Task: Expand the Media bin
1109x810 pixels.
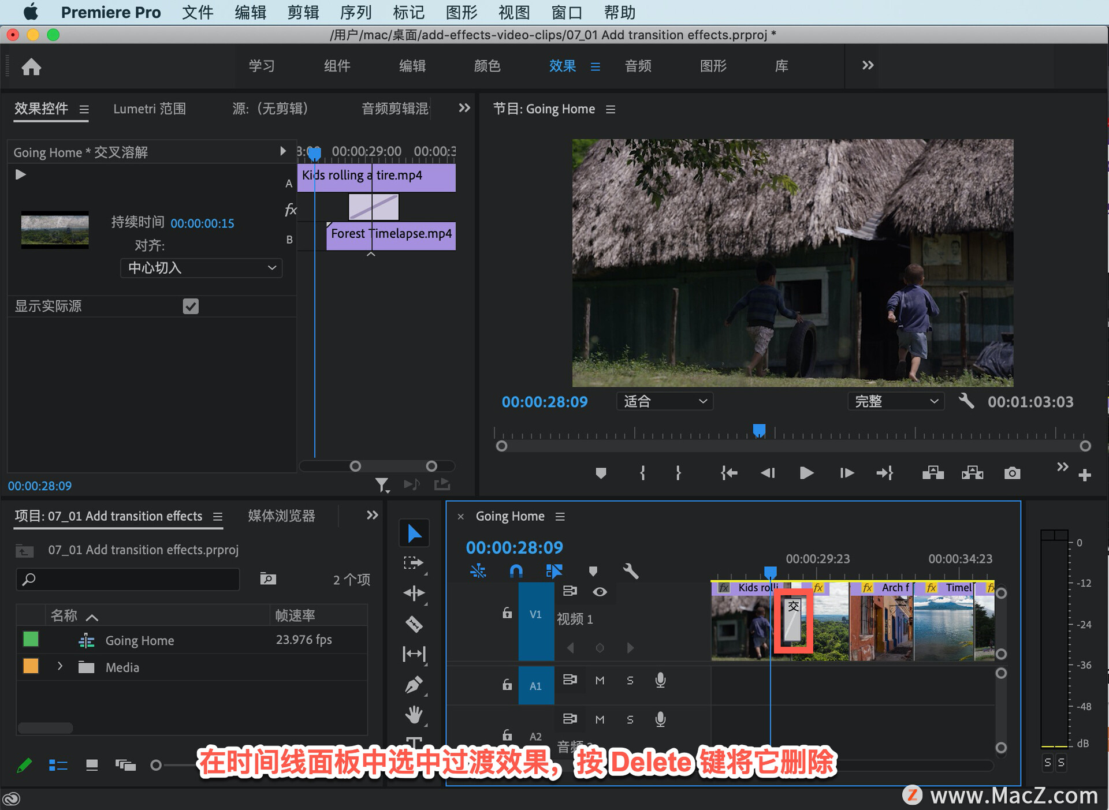Action: [60, 666]
